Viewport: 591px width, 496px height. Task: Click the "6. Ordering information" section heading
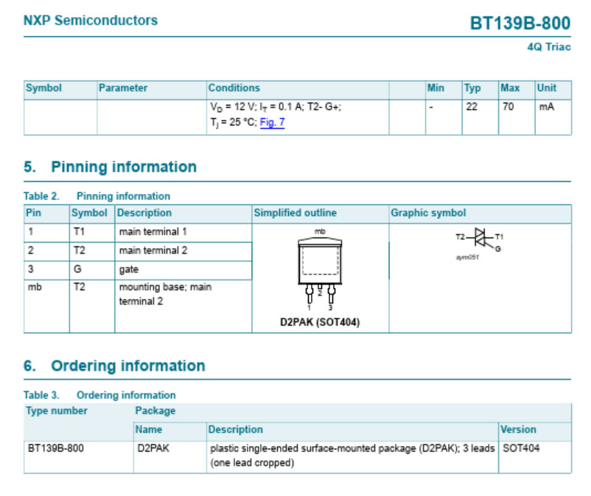[114, 366]
